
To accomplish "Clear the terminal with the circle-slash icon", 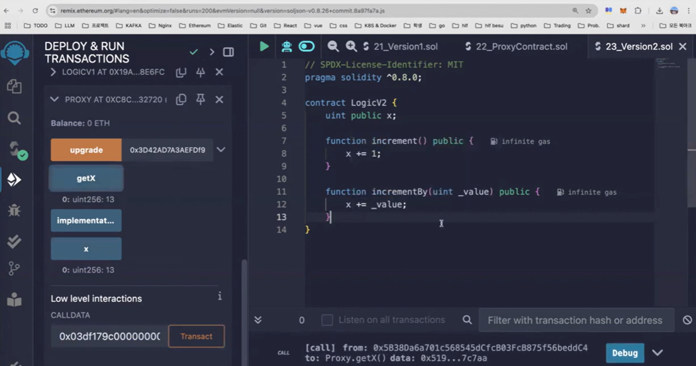I will 687,320.
